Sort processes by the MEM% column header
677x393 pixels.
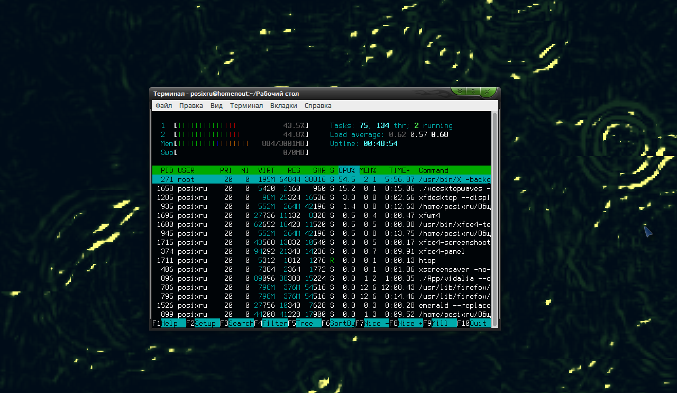(368, 170)
